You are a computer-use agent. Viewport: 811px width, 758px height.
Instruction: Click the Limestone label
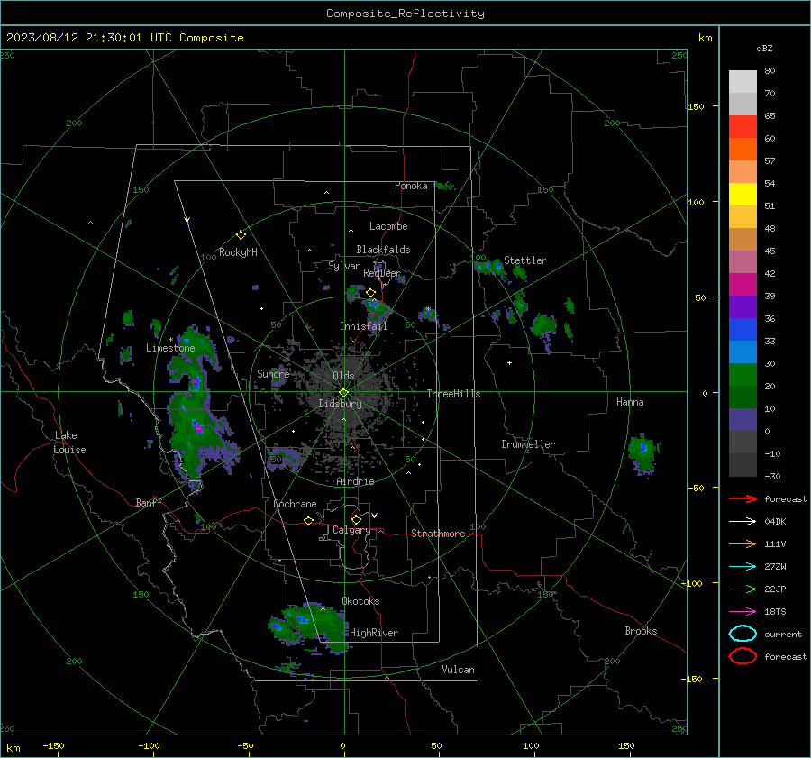point(170,348)
